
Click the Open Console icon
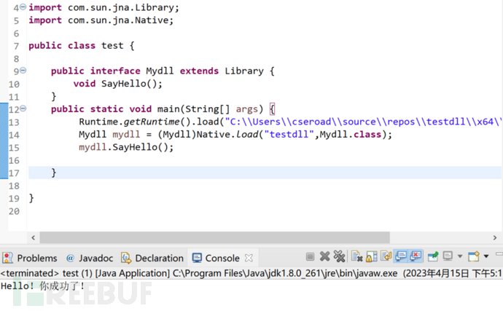[x=472, y=256]
